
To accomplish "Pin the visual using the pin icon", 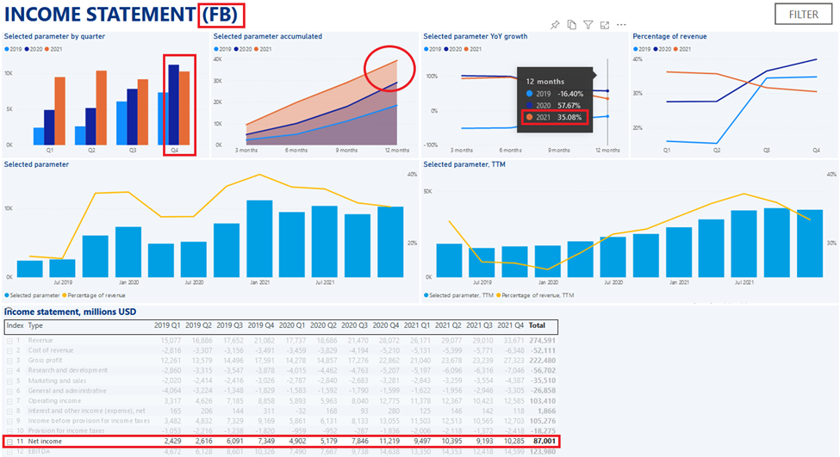I will tap(556, 26).
